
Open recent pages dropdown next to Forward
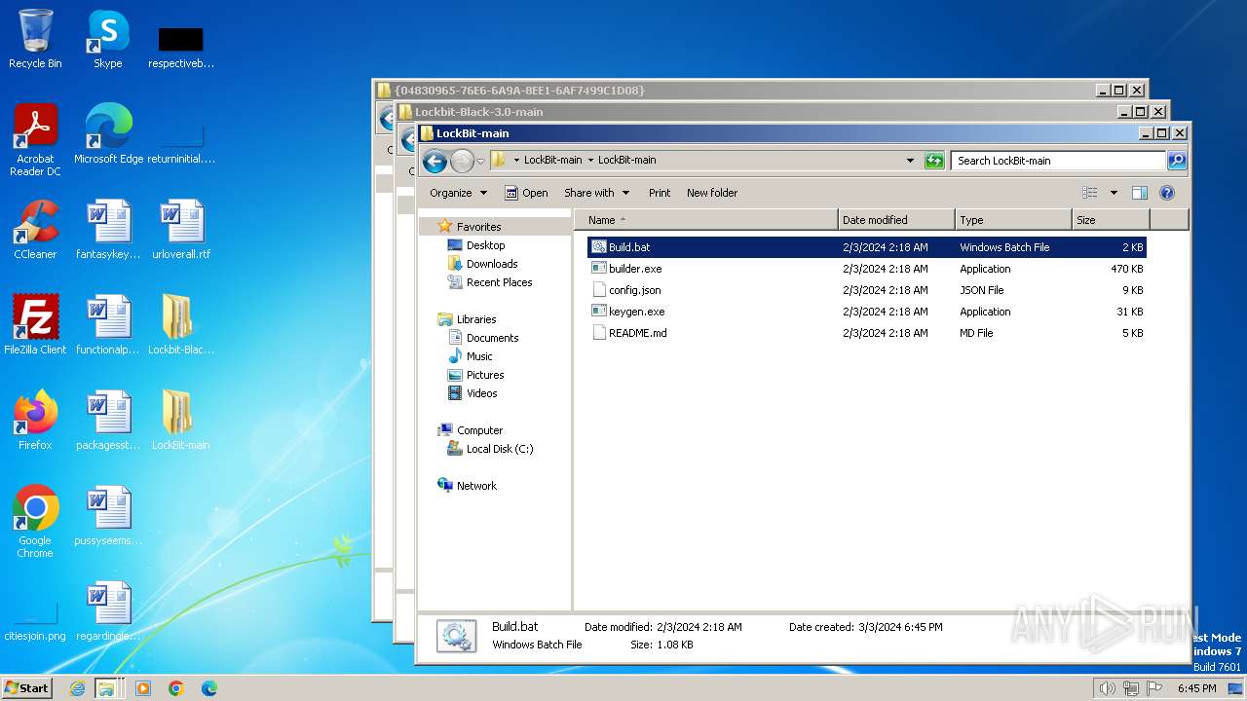[480, 162]
